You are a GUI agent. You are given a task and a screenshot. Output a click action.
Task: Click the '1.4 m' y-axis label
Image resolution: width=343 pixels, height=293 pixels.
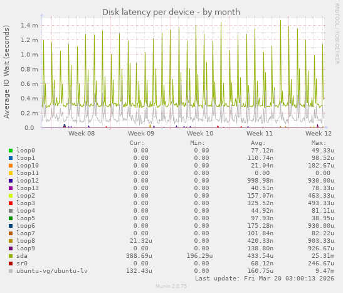pos(29,25)
